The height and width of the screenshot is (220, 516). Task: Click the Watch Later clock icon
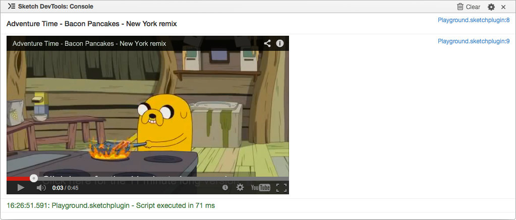(225, 187)
